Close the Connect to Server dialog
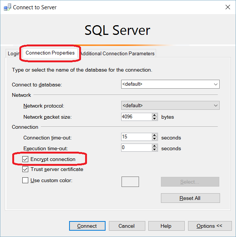 (227, 7)
